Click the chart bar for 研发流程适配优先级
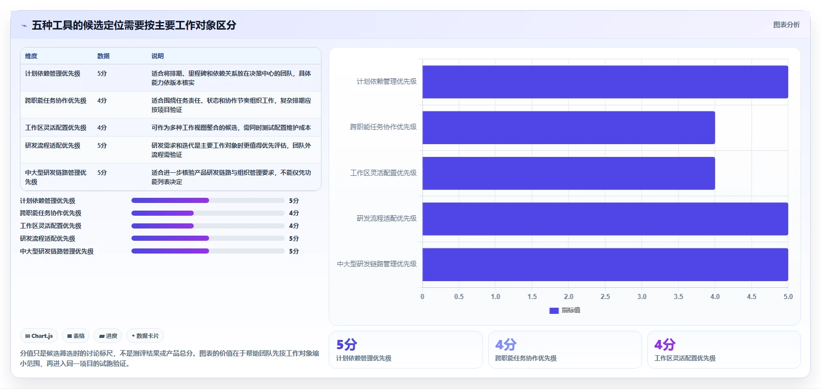This screenshot has height=389, width=821. point(605,219)
